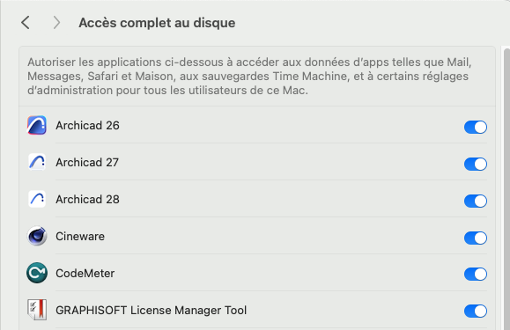Turn off the Archicad 28 switch
Viewport: 510px width, 330px height.
coord(476,201)
